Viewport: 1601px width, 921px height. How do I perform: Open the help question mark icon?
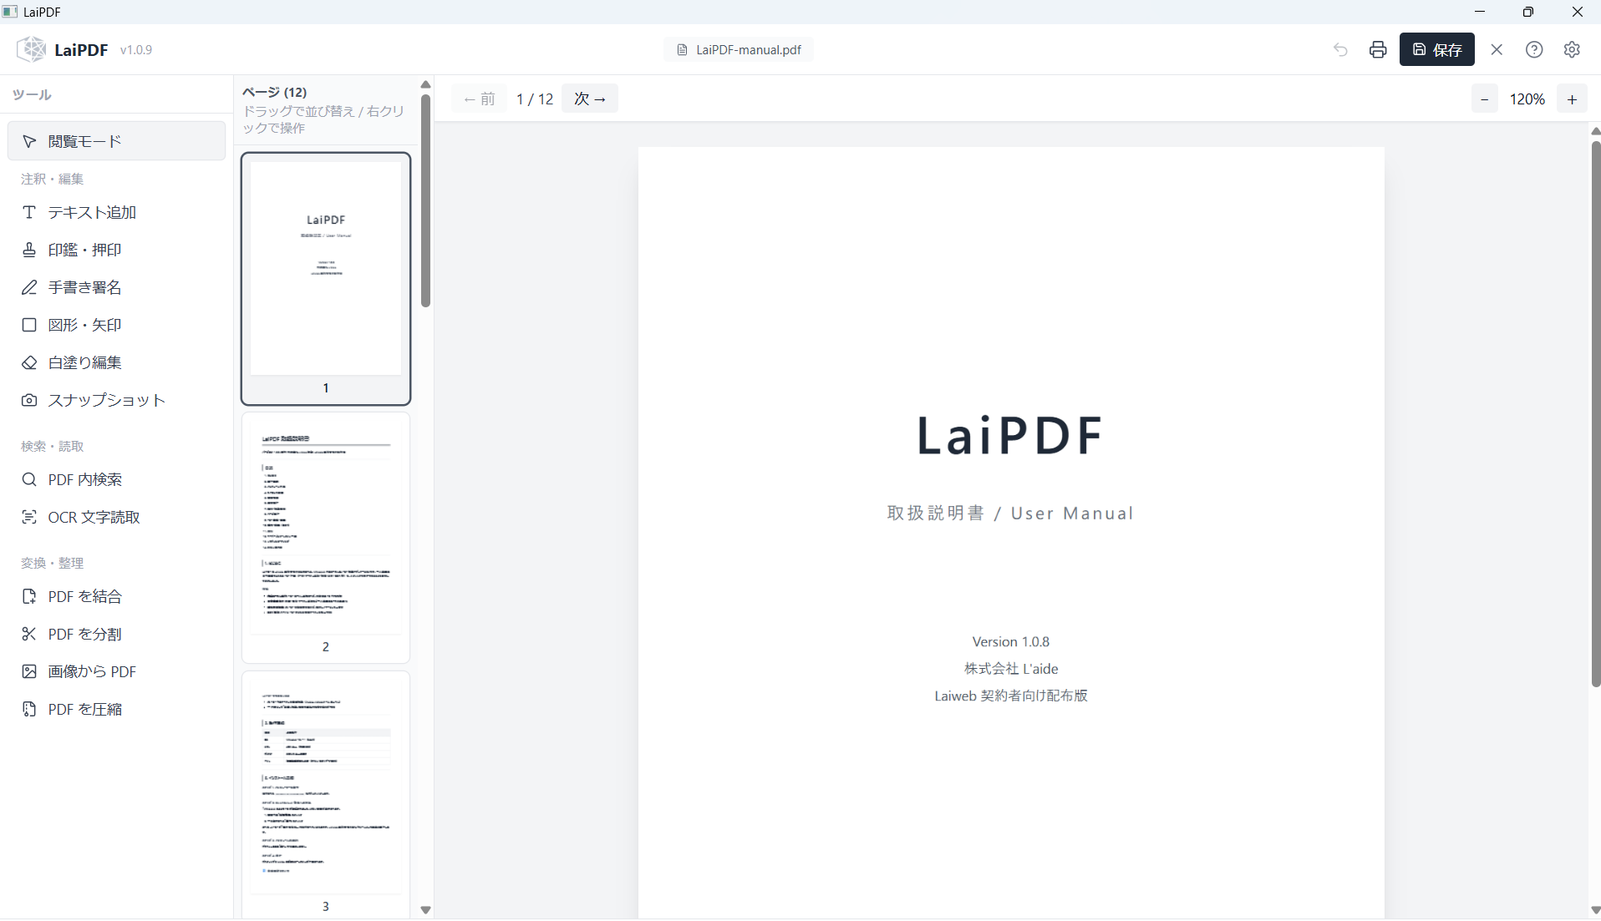point(1534,49)
